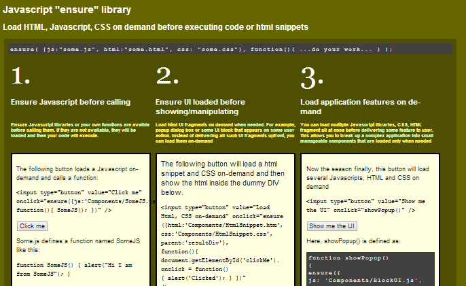Click the "Click me" button
The image size is (466, 286).
pos(32,226)
